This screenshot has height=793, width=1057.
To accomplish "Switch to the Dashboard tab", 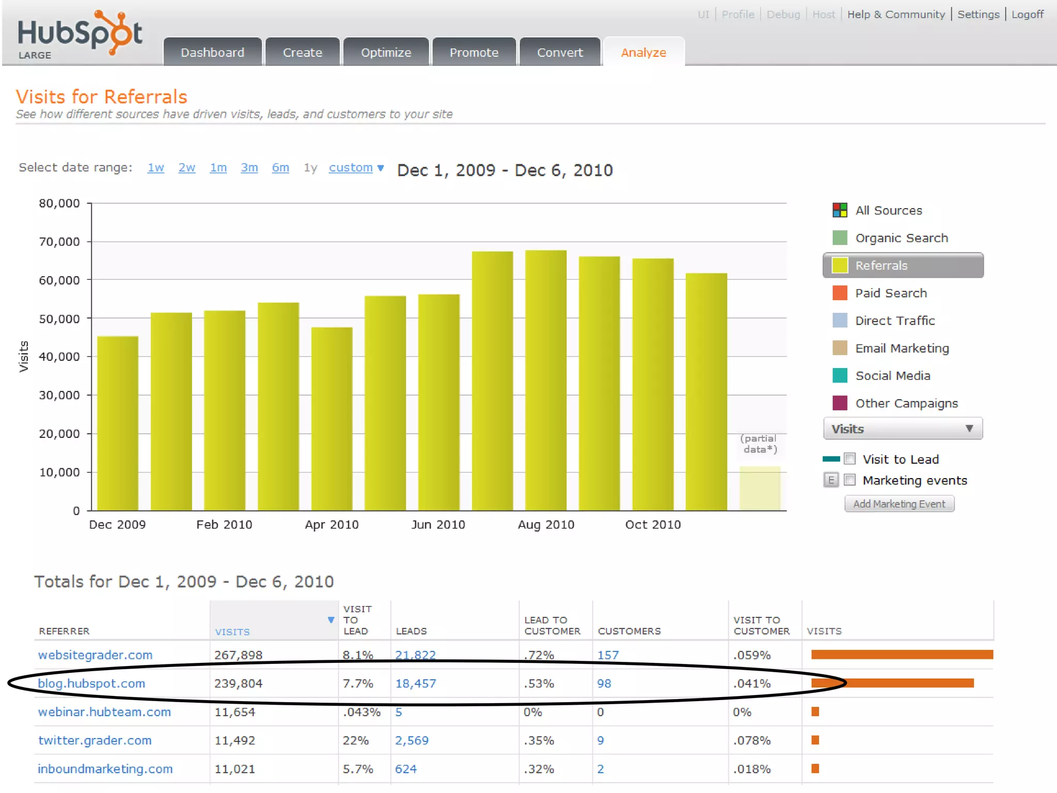I will coord(212,52).
